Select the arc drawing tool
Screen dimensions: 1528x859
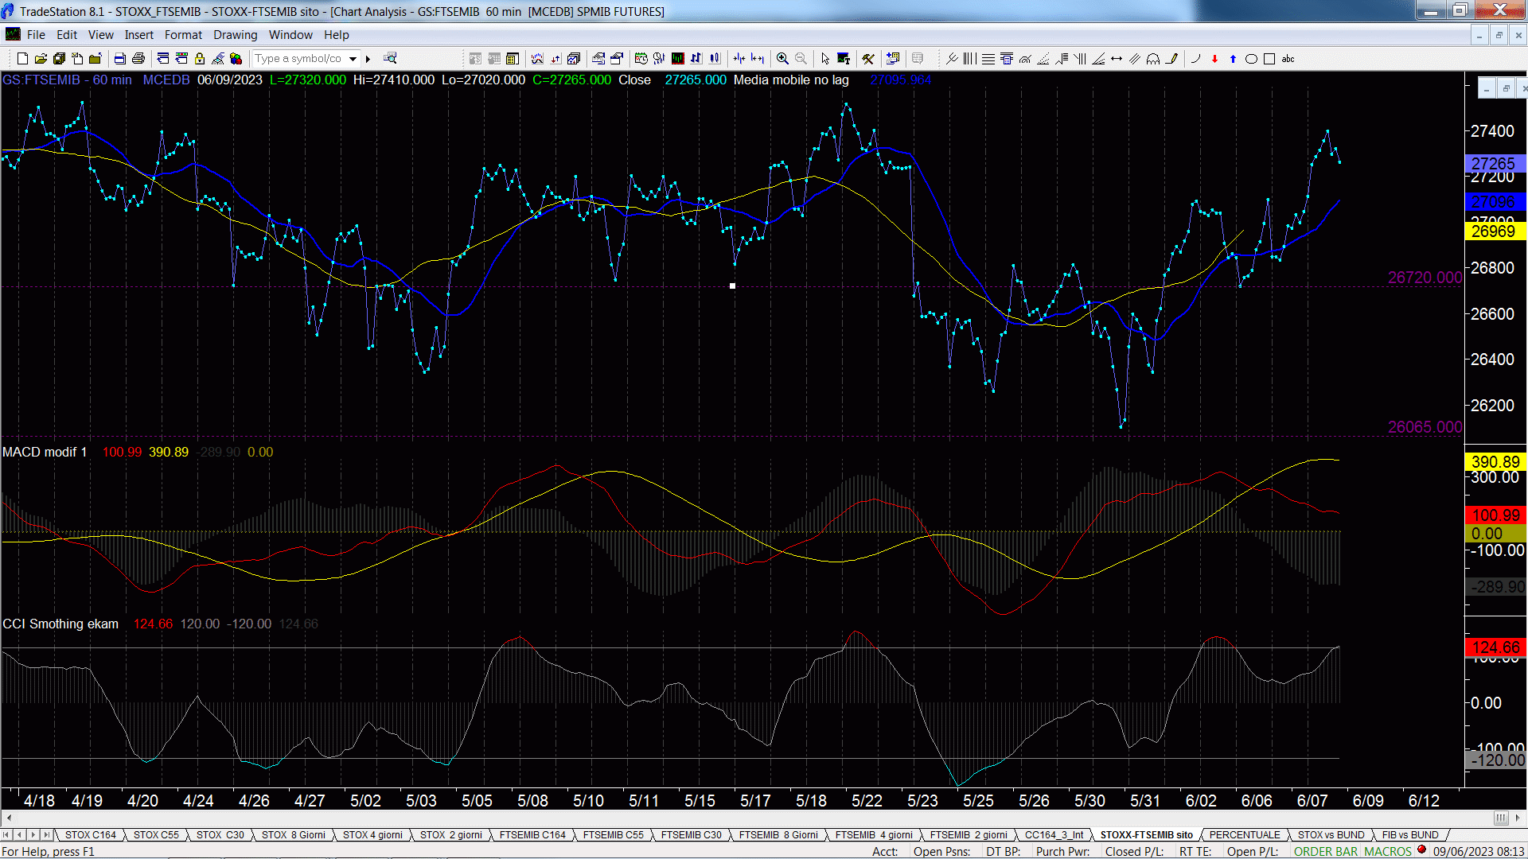point(1195,58)
